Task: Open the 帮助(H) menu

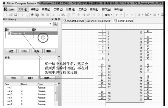Action: tap(119, 10)
